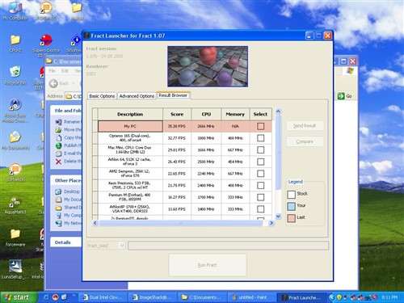404x303 pixels.
Task: Click the Fract rendered spheres preview image
Action: coord(208,66)
